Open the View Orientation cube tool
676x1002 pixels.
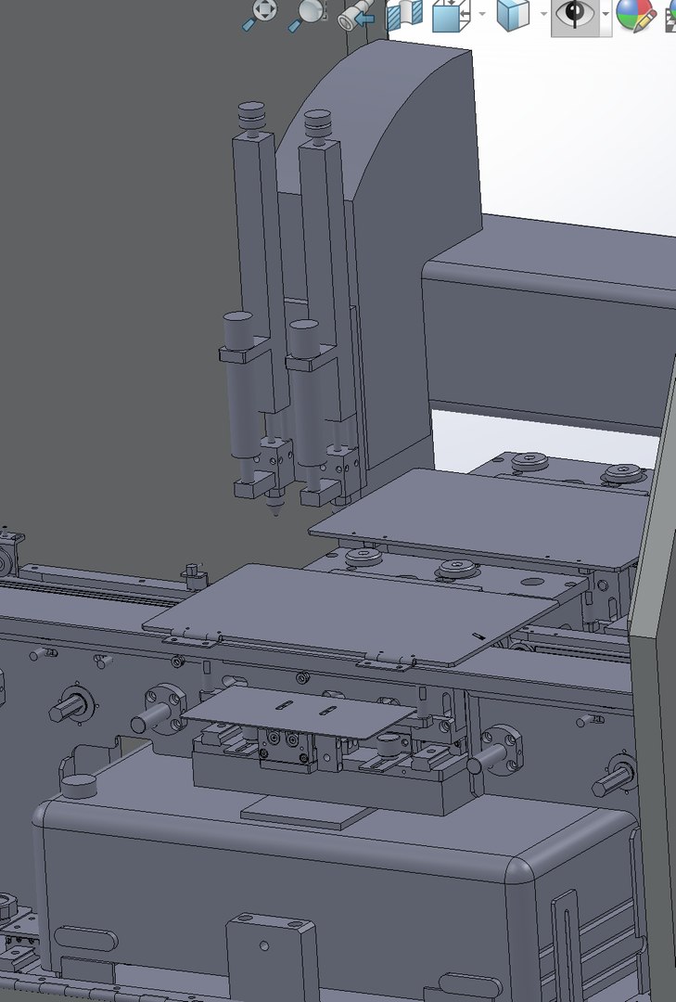(x=451, y=16)
